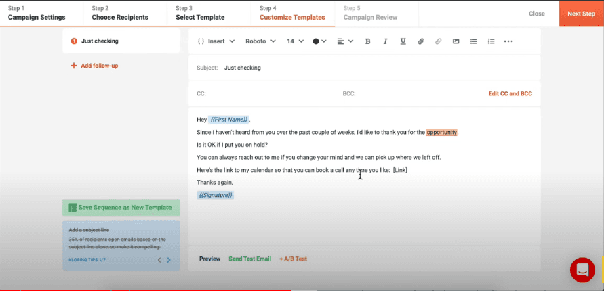Viewport: 604px width, 291px height.
Task: Go to next Klosing tip
Action: (169, 260)
